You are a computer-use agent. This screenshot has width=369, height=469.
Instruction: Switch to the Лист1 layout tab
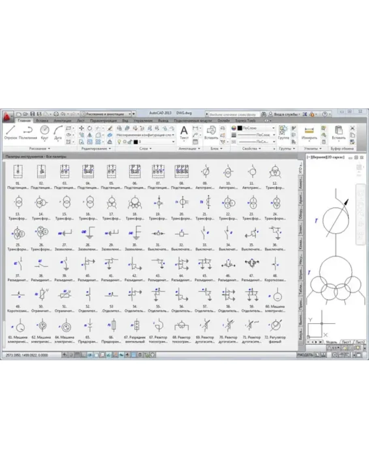coord(346,342)
